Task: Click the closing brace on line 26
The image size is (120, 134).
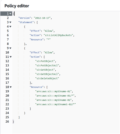Action: (13, 122)
